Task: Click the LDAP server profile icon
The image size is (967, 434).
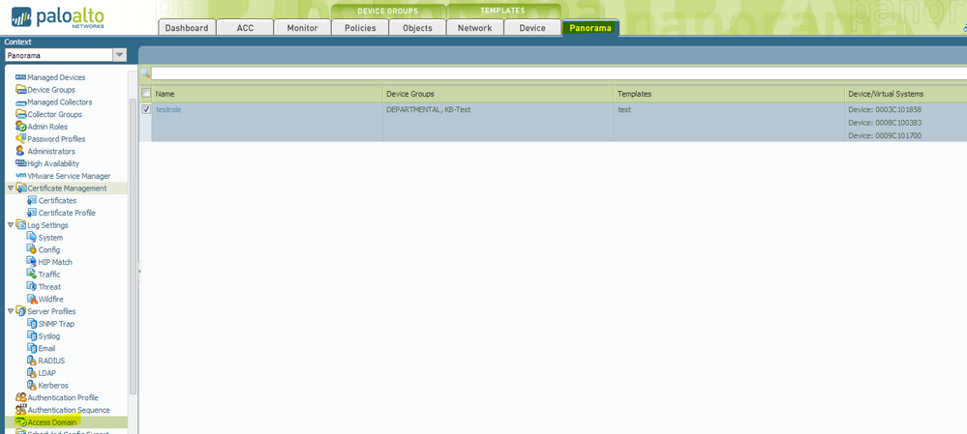Action: [31, 373]
